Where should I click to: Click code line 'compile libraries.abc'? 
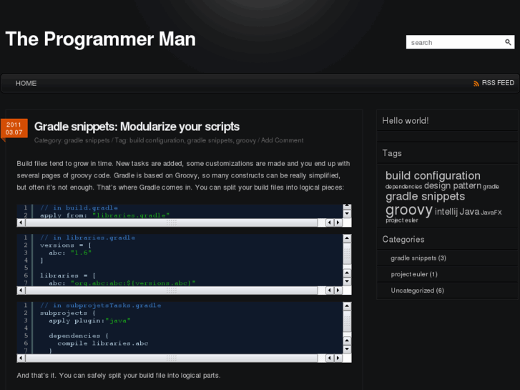click(x=103, y=343)
